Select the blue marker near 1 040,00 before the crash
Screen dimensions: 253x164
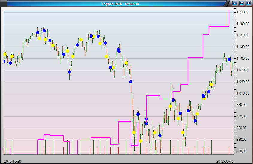click(x=131, y=82)
